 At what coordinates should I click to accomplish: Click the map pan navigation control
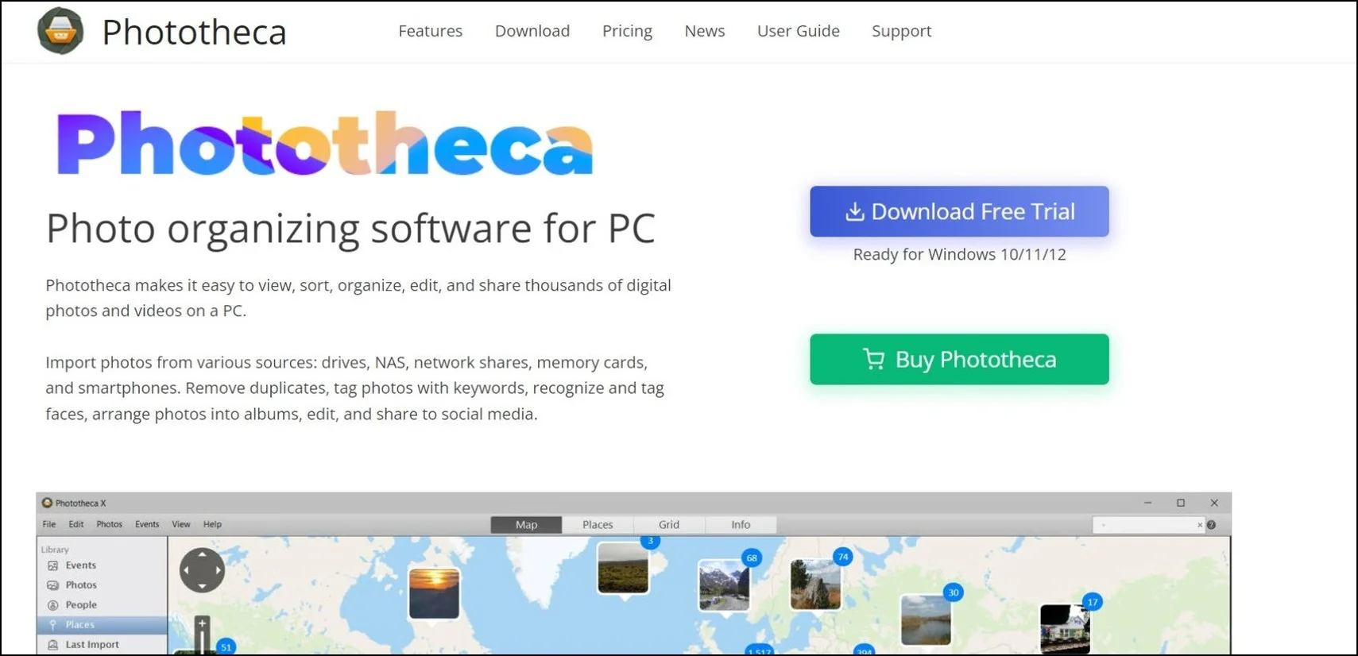tap(202, 570)
